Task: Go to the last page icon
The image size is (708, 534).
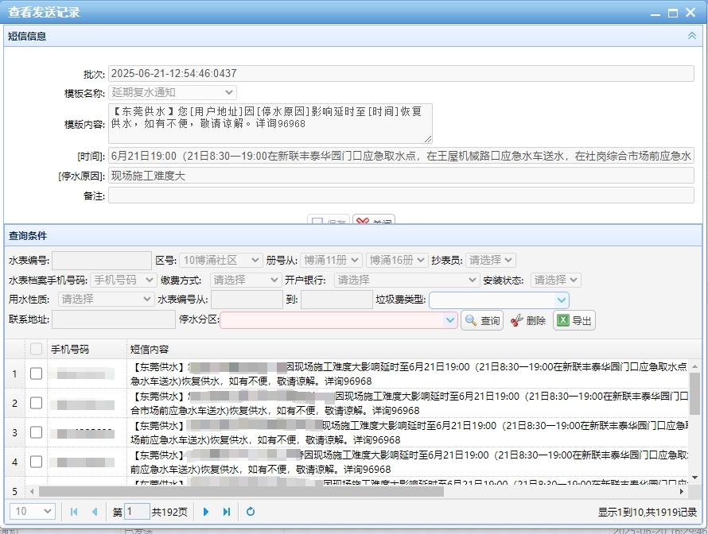Action: [227, 512]
